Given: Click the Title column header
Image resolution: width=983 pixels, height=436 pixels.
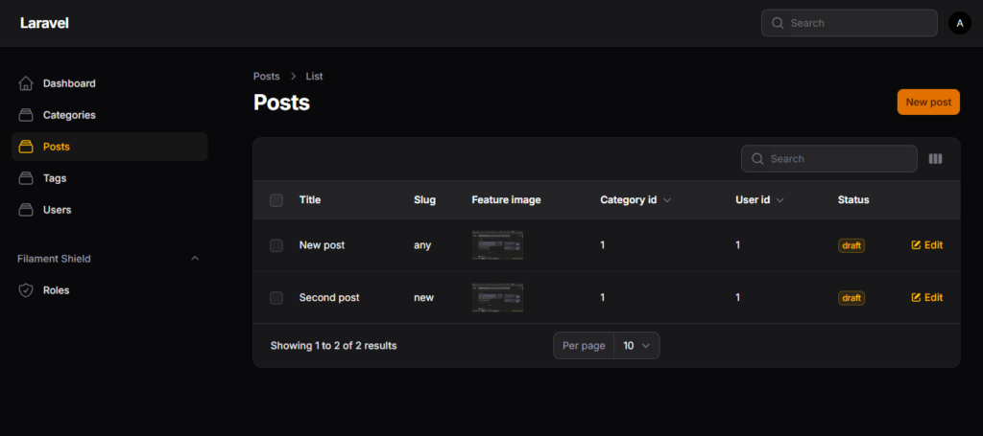Looking at the screenshot, I should [310, 200].
